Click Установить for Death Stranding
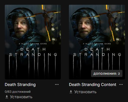The height and width of the screenshot is (102, 128). [21, 97]
